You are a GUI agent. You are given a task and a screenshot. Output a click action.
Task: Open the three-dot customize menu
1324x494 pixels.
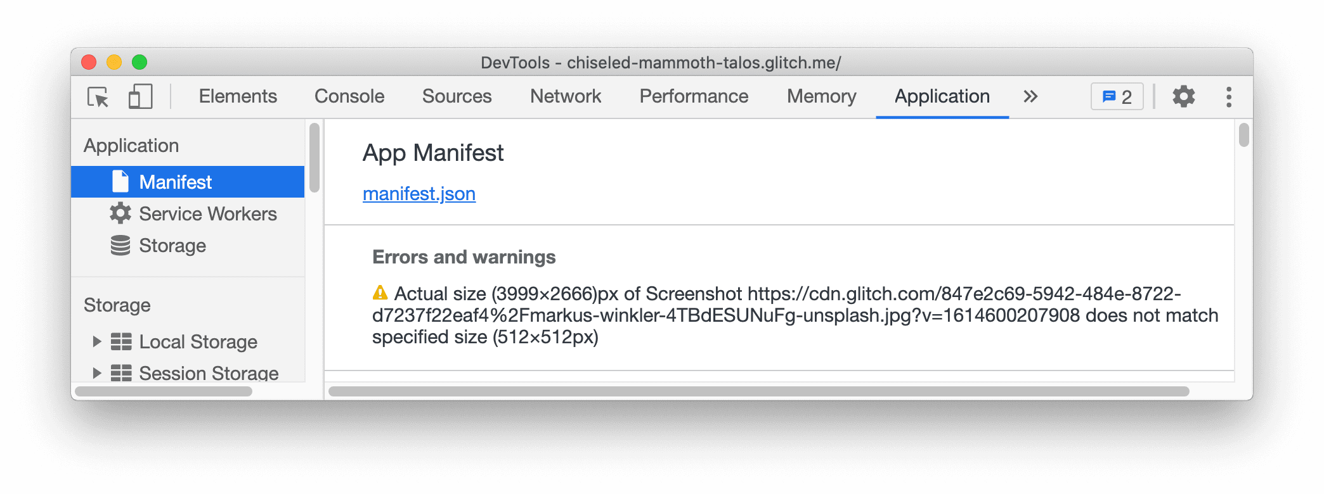click(1229, 96)
